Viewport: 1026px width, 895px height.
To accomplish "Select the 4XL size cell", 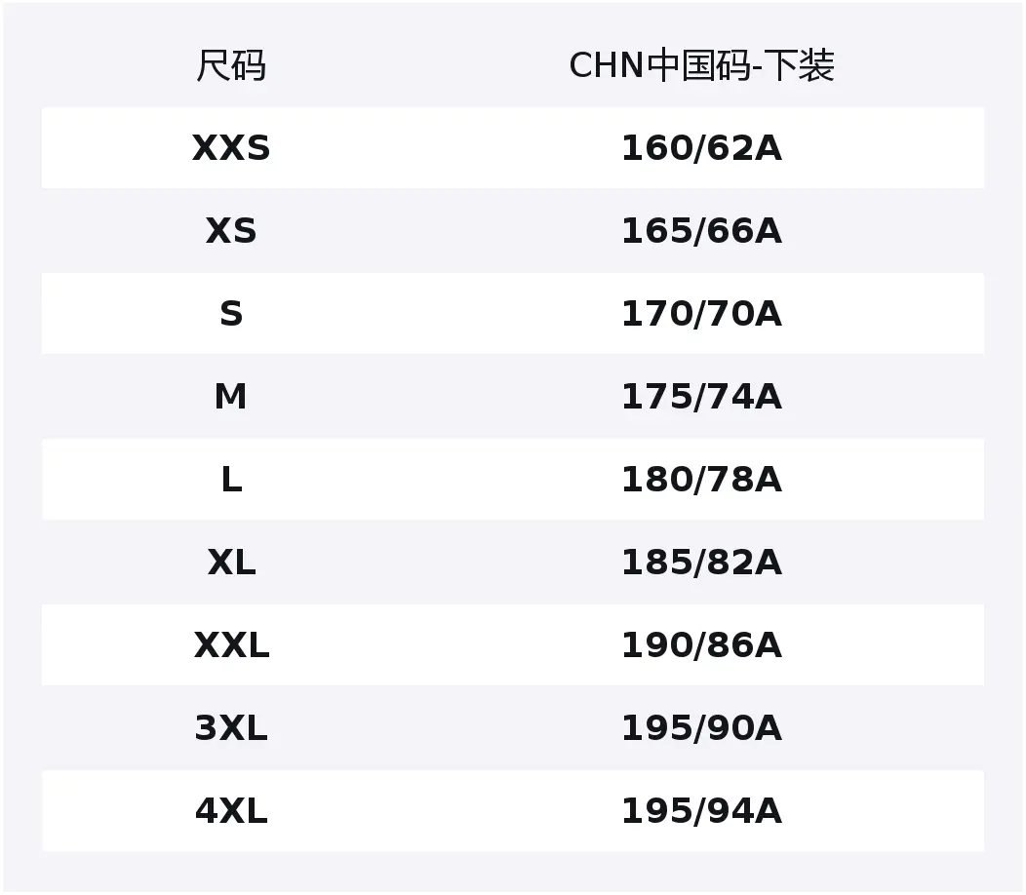I will [x=231, y=811].
